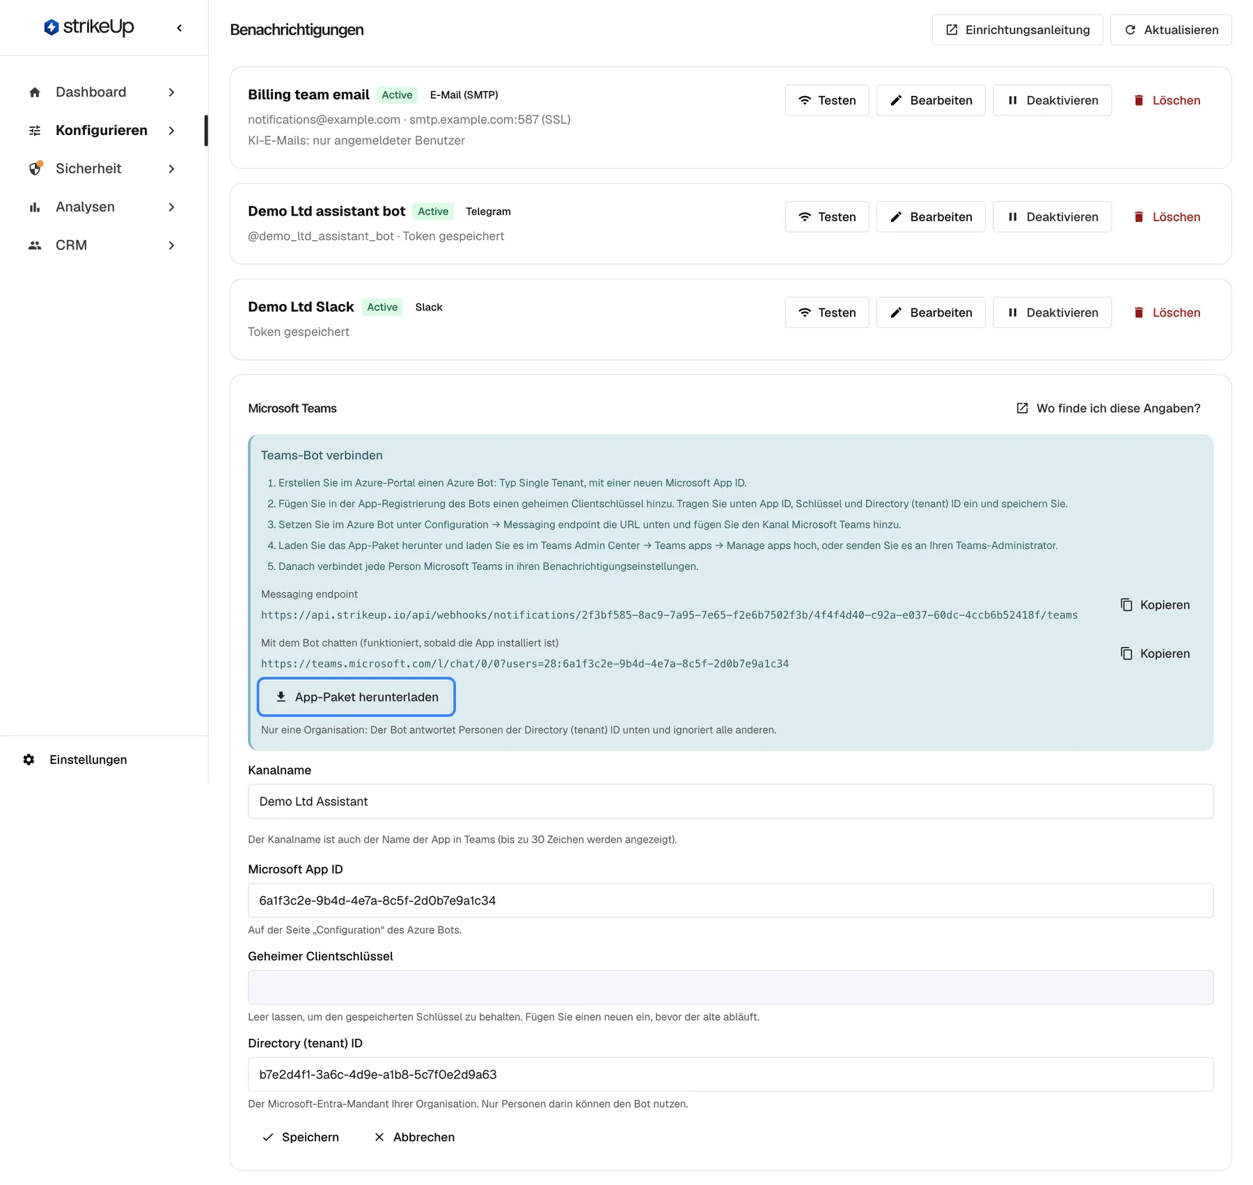Click the Analysen bar chart icon
Viewport: 1253px width, 1185px height.
tap(35, 207)
